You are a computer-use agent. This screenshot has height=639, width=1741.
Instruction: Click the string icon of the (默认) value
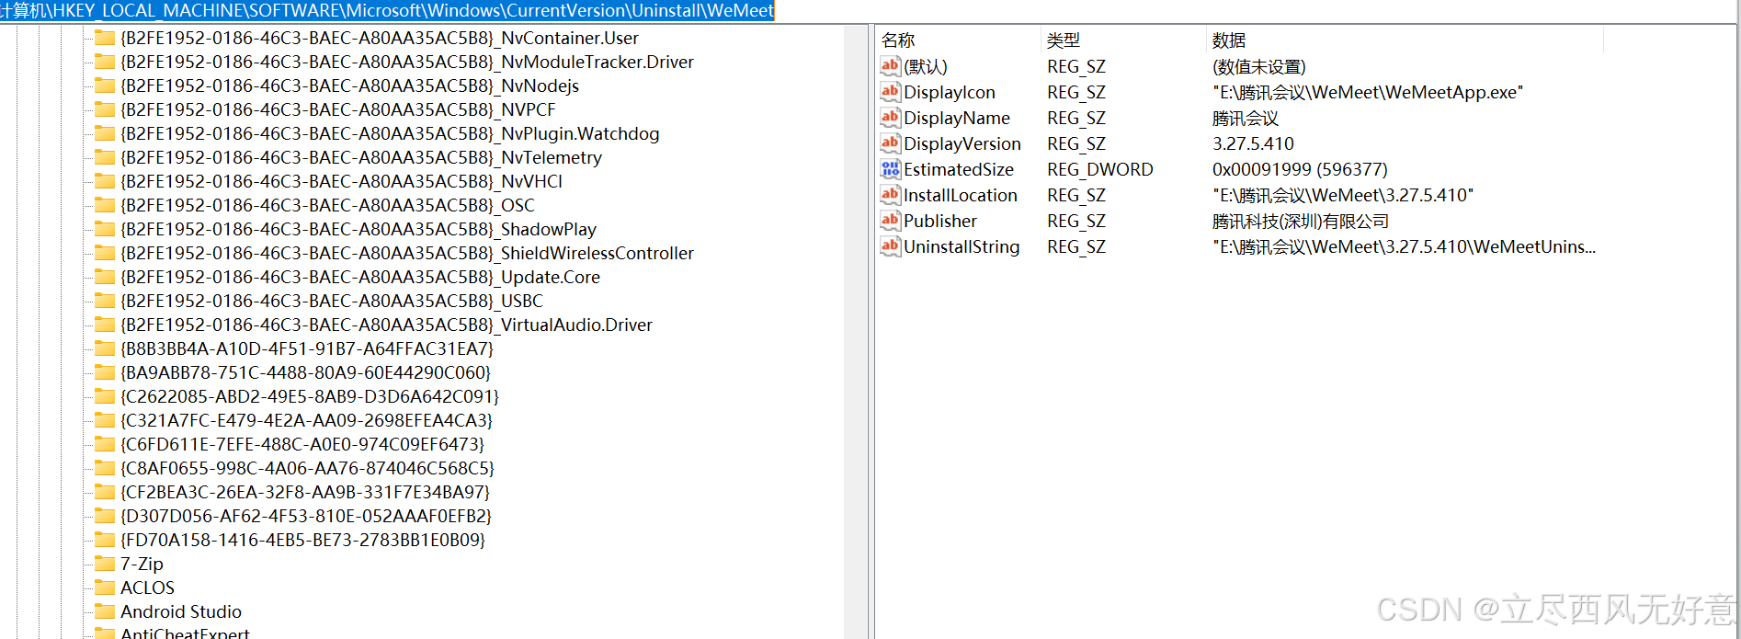pos(890,66)
